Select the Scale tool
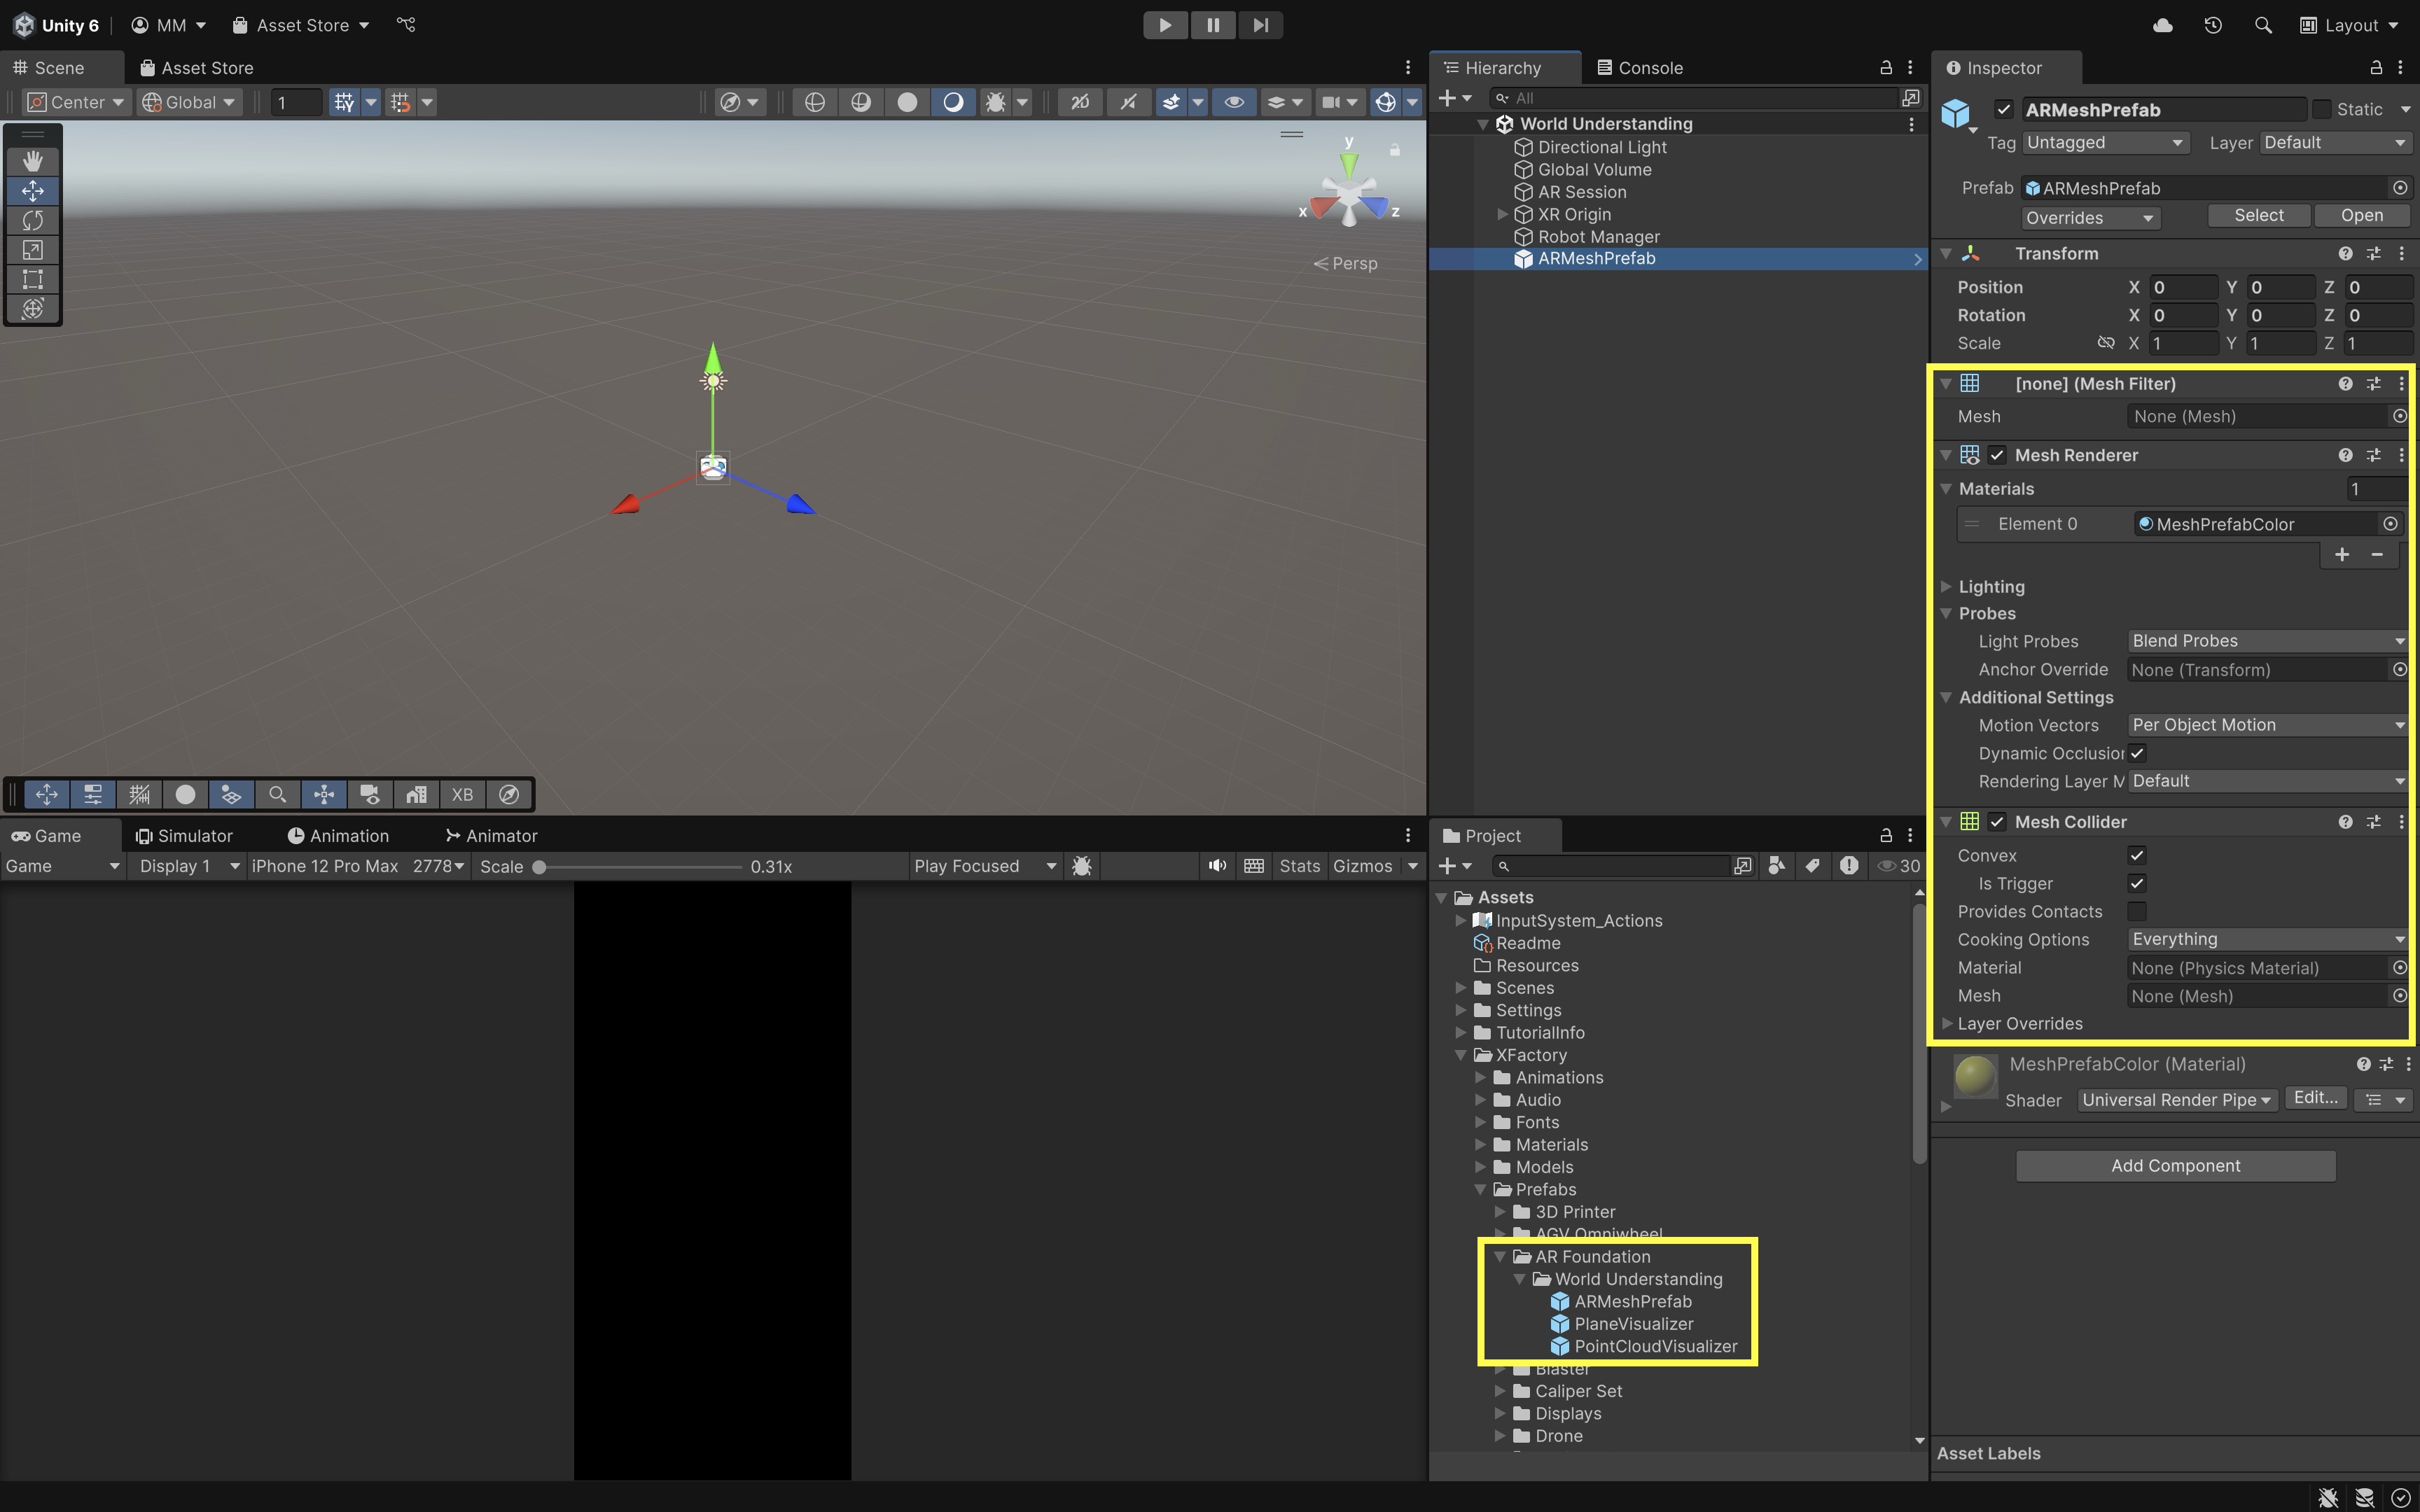The height and width of the screenshot is (1512, 2420). (x=32, y=250)
